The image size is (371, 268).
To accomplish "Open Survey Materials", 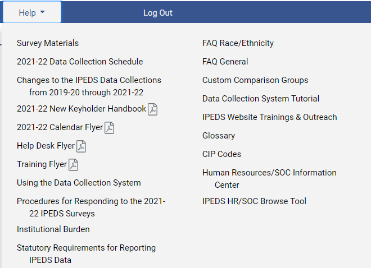I will click(48, 43).
